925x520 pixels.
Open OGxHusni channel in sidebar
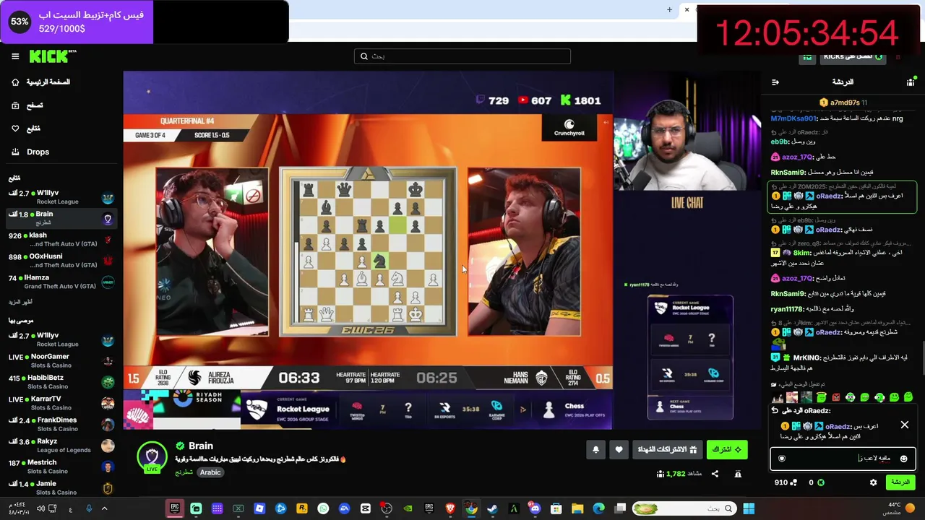[x=61, y=260]
